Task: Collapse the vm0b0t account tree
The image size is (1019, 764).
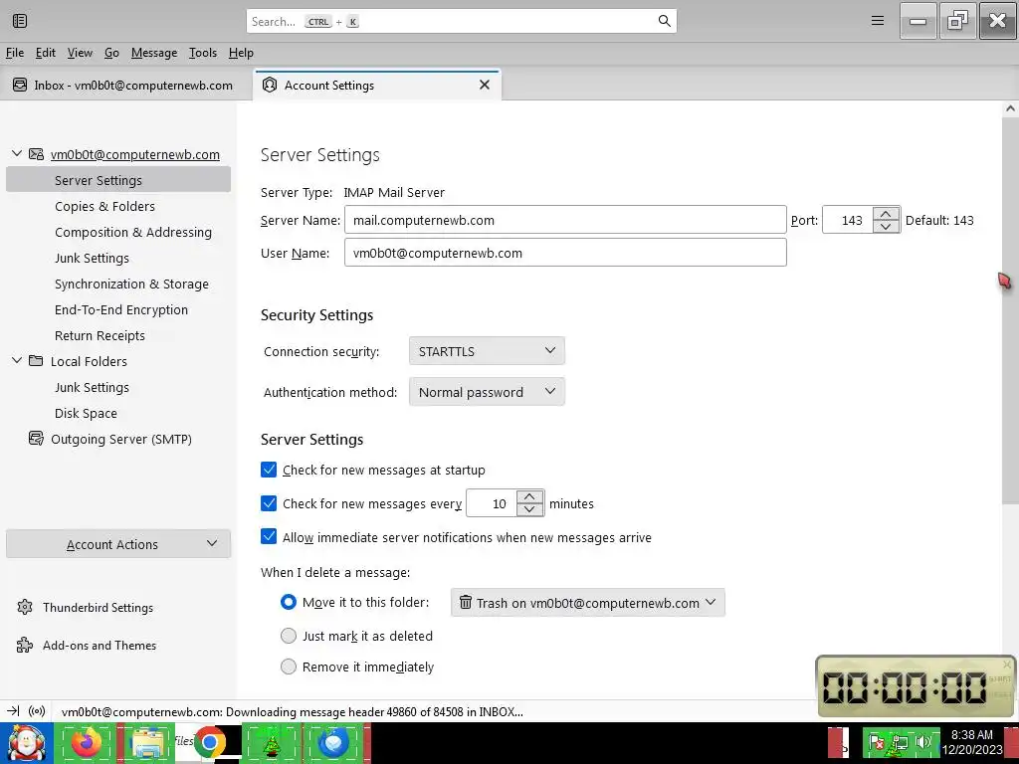Action: coord(17,154)
